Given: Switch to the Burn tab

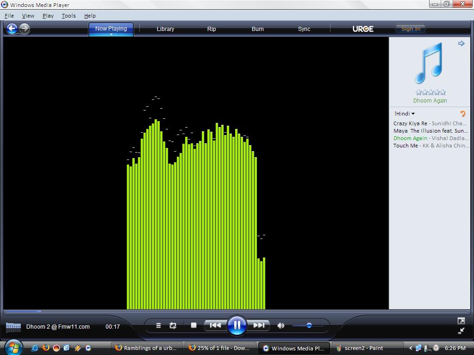Looking at the screenshot, I should coord(257,29).
